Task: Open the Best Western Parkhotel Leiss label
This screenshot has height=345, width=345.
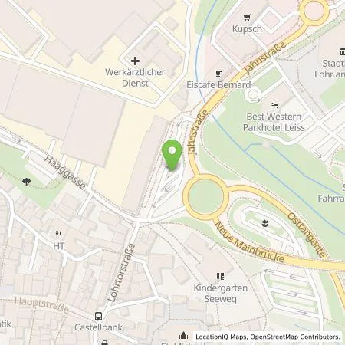Action: pos(274,122)
